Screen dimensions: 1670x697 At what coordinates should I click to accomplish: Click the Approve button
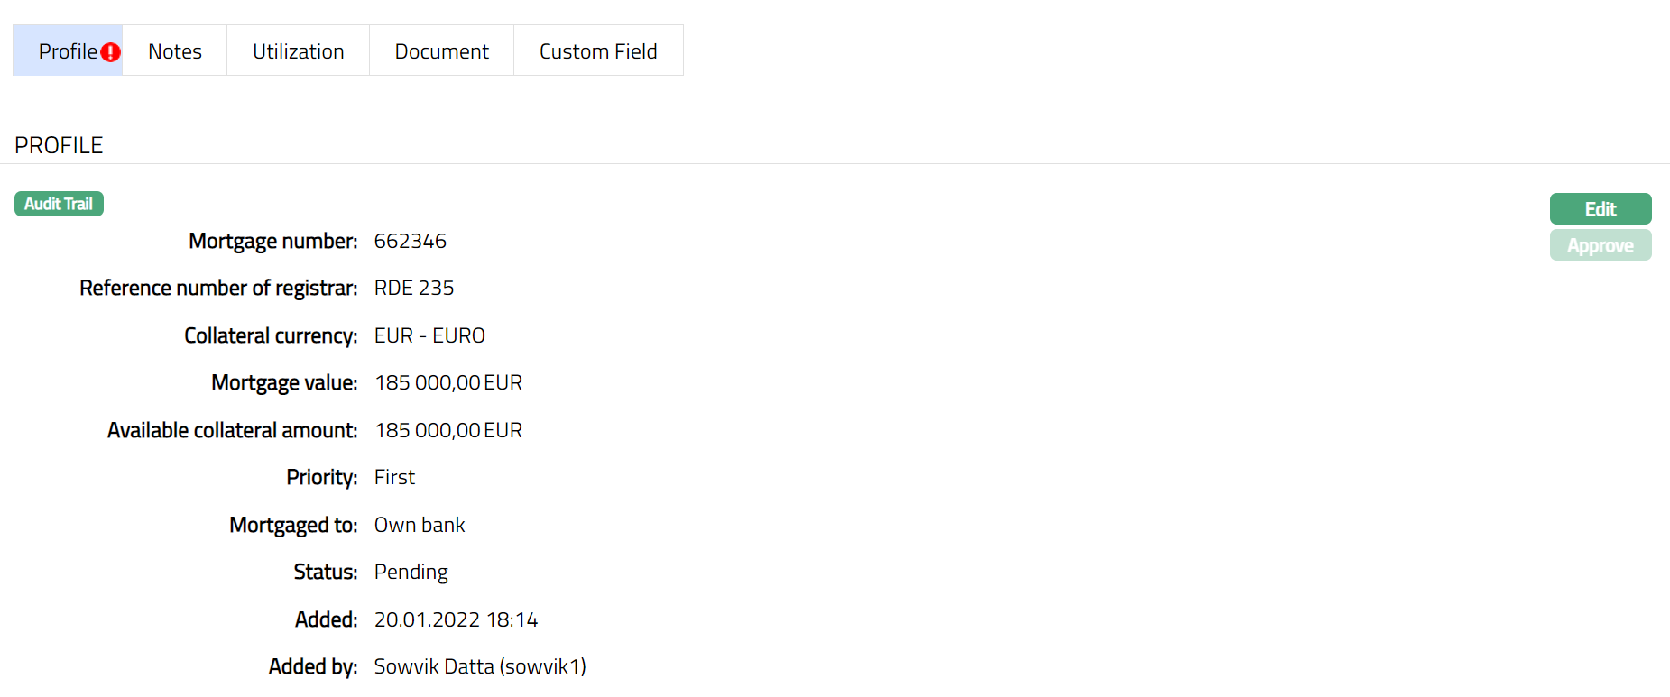[x=1600, y=245]
